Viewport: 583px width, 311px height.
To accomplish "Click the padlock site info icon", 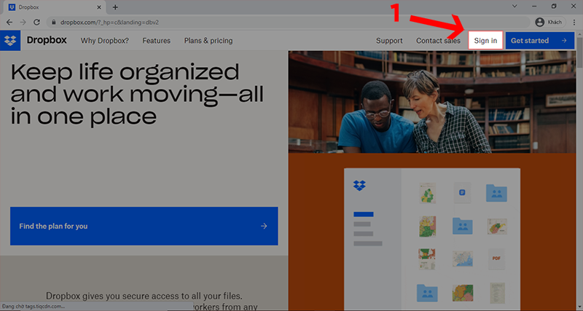I will tap(53, 23).
